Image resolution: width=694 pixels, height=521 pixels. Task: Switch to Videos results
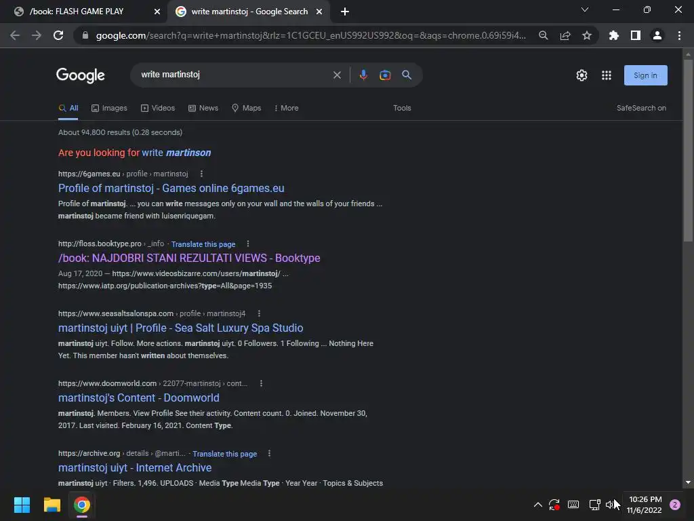click(158, 108)
